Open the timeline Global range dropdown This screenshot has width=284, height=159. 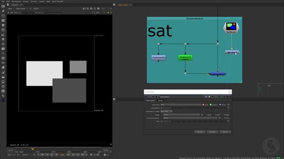(x=26, y=155)
